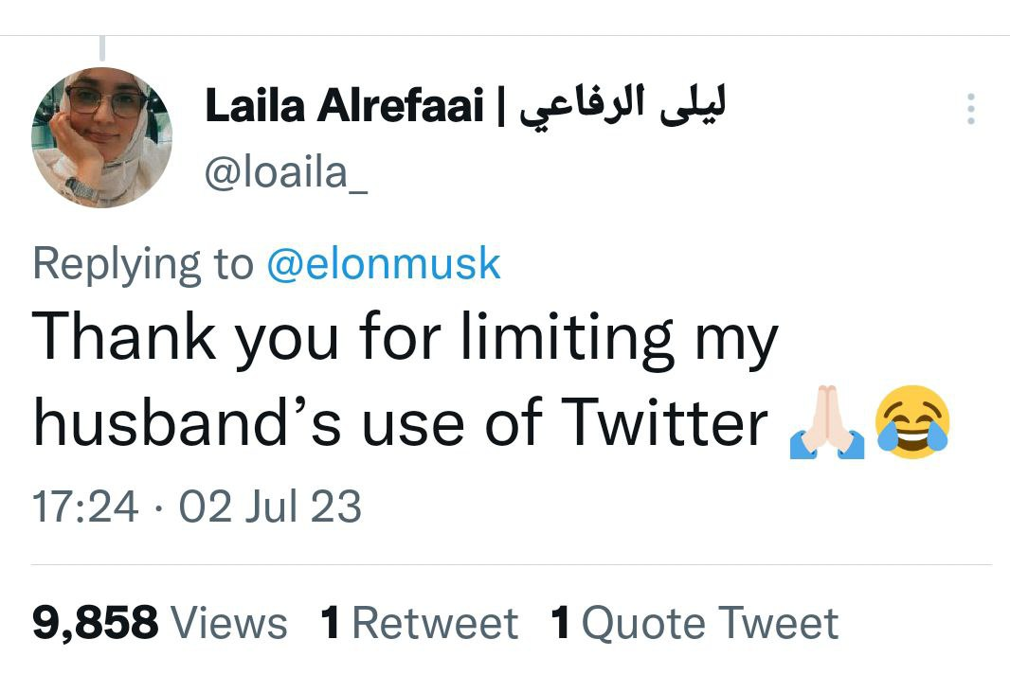Click Laila Alrefaai's profile picture
1010x675 pixels.
pos(101,137)
